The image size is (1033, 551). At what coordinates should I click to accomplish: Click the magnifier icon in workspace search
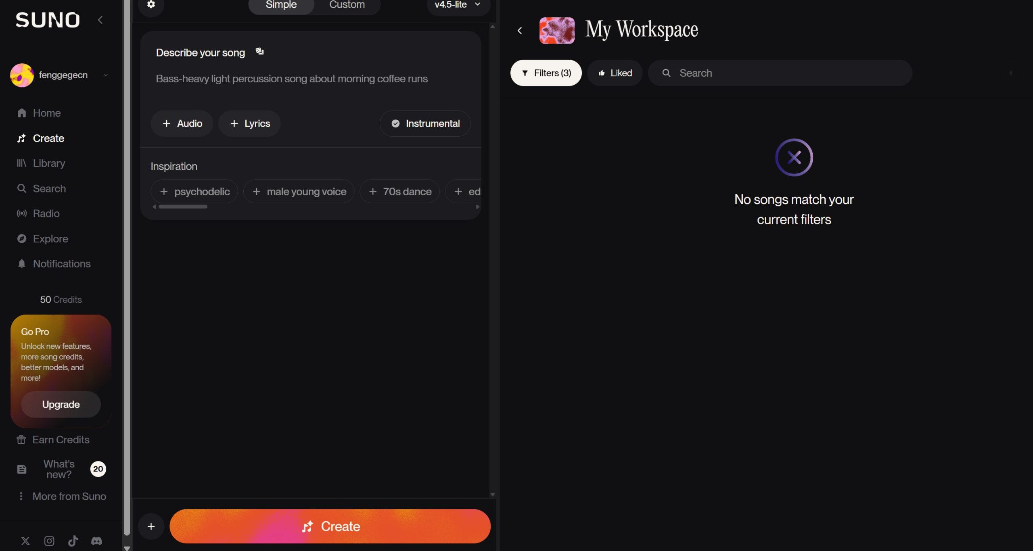(x=666, y=73)
